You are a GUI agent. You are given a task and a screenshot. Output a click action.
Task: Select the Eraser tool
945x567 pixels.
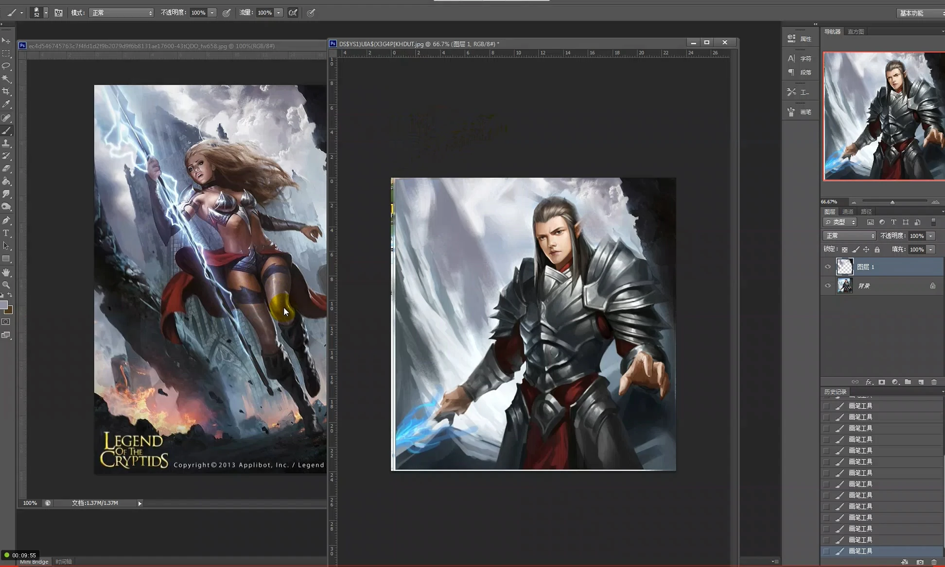(6, 168)
